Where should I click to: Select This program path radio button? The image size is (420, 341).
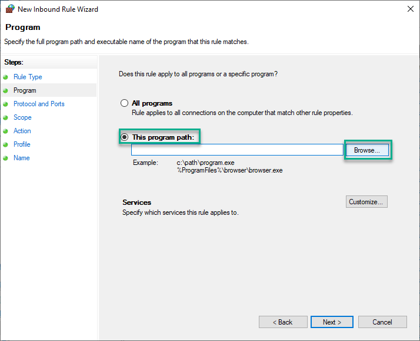click(124, 137)
